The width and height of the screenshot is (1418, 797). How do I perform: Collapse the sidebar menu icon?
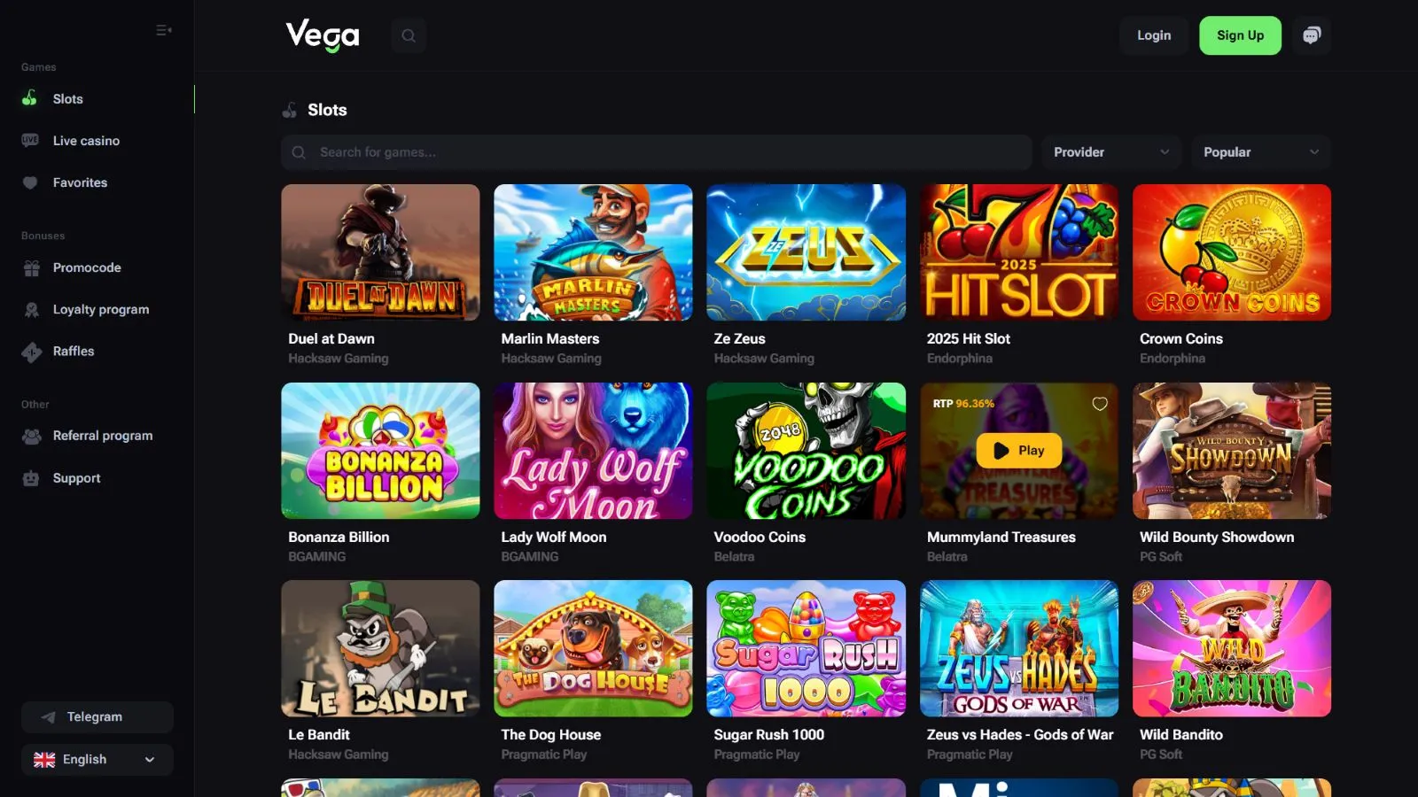coord(164,30)
